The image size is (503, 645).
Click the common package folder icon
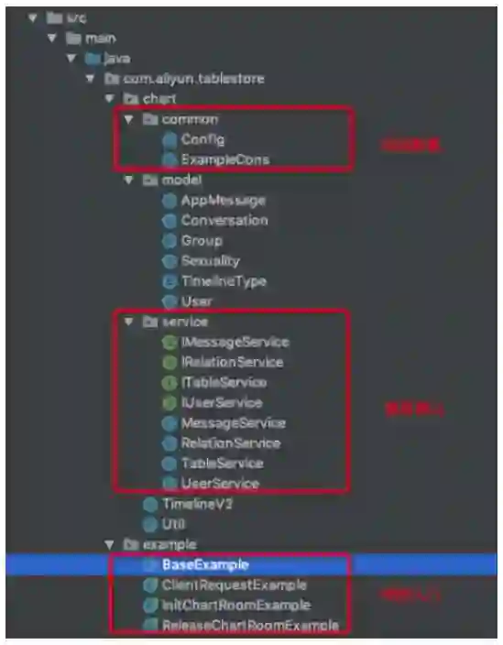point(150,119)
